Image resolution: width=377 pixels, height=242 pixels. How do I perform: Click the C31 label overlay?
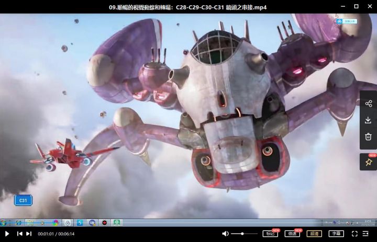click(x=23, y=201)
